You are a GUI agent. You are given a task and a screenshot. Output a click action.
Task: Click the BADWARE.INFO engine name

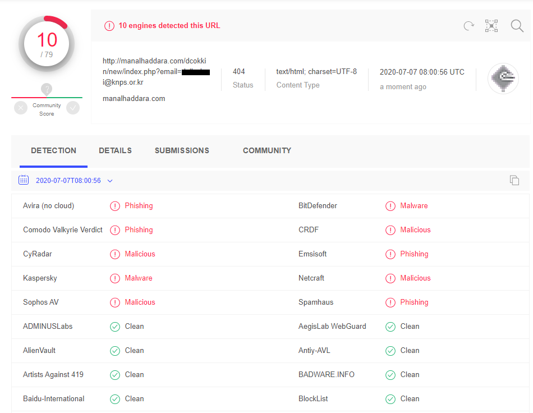click(327, 375)
